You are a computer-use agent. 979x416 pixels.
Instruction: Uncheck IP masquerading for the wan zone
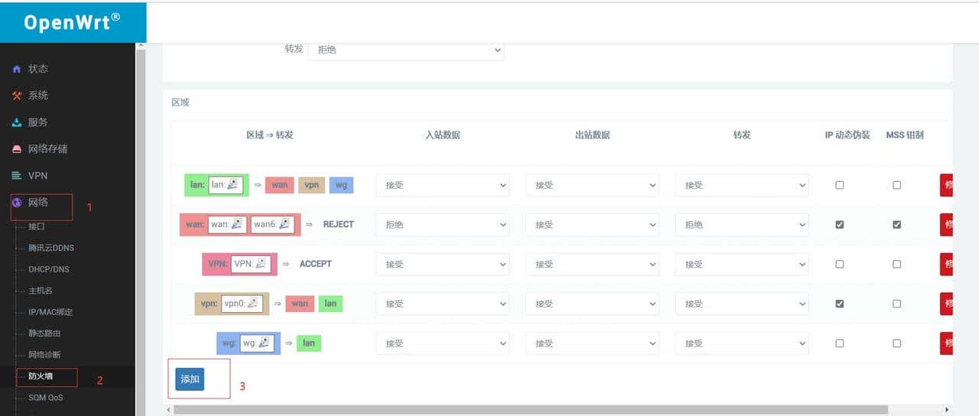(840, 225)
